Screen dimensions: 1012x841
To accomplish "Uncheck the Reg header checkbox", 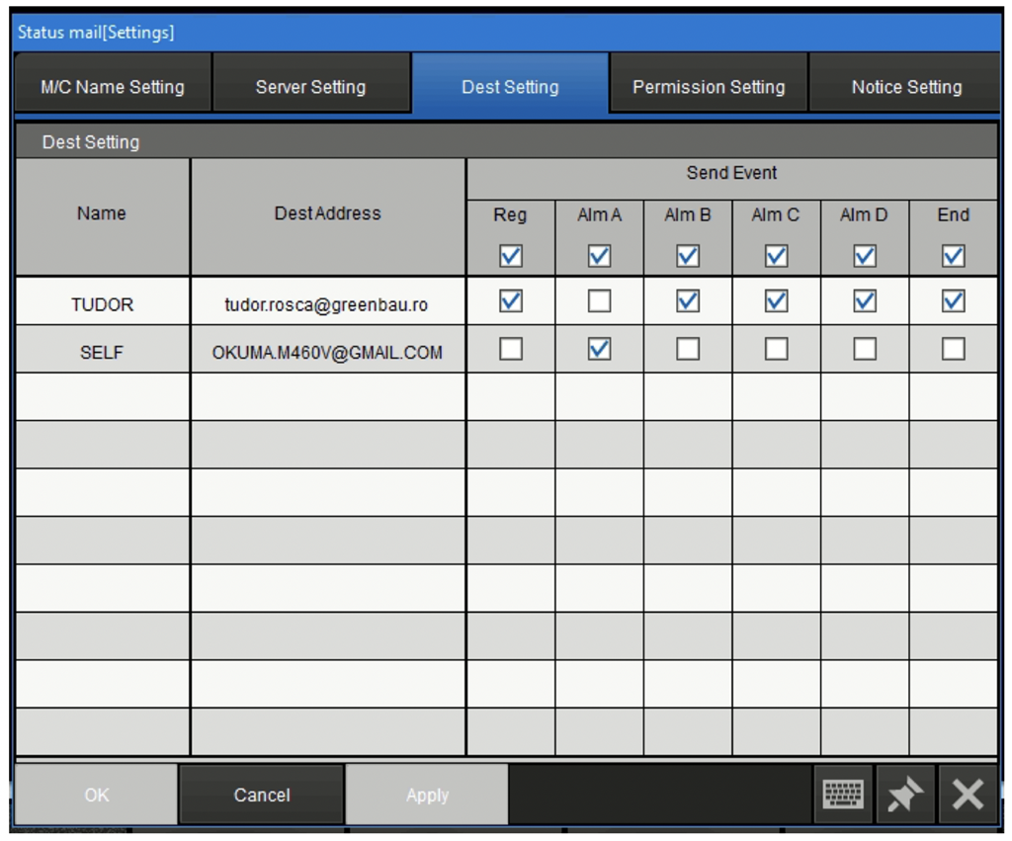I will tap(511, 256).
